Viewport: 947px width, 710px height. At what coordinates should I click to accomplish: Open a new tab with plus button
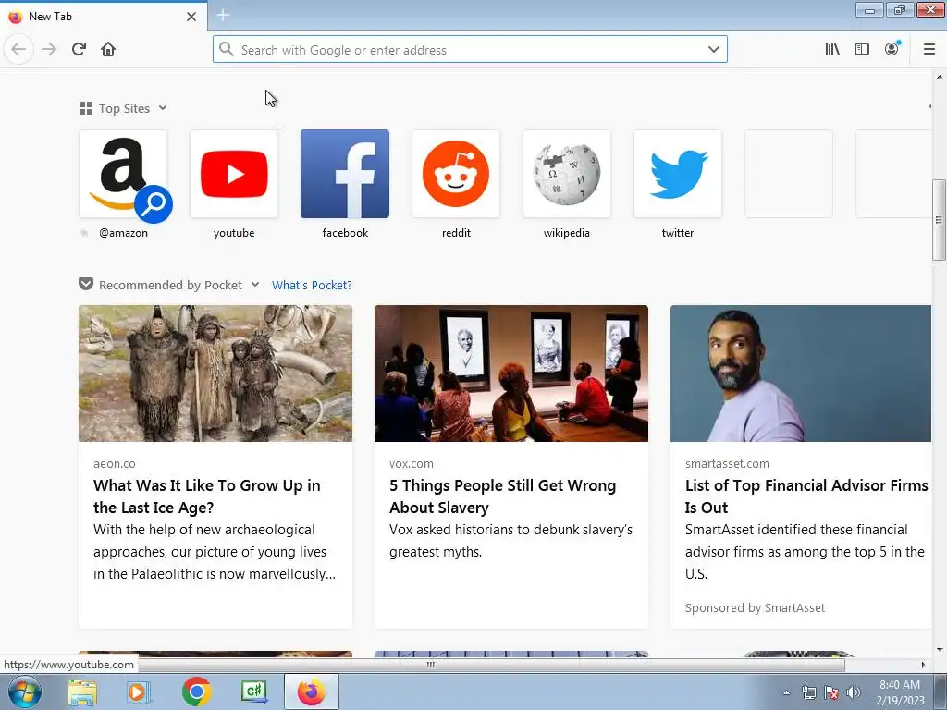pyautogui.click(x=223, y=15)
